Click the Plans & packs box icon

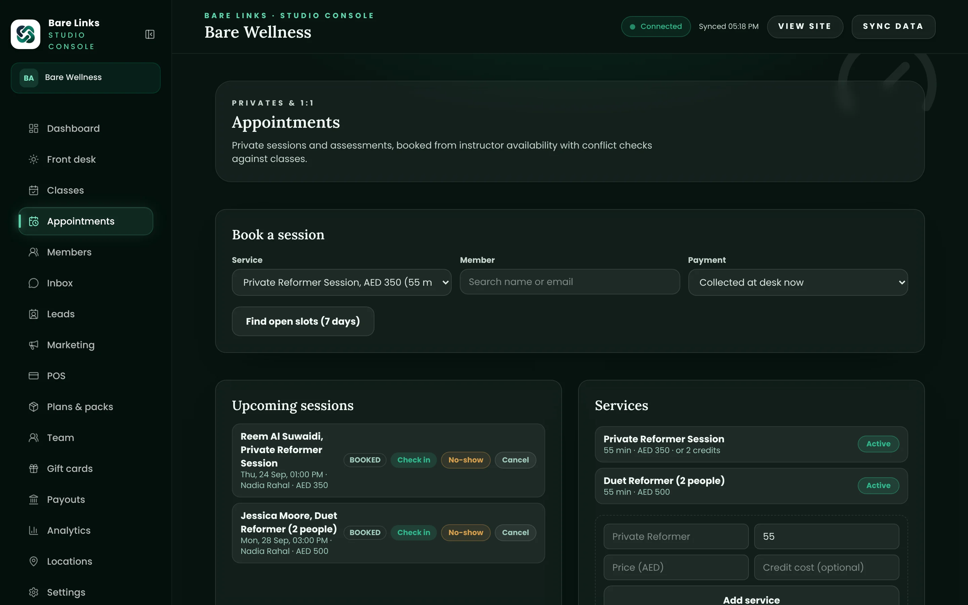[x=34, y=407]
